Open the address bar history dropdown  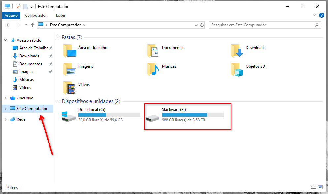point(196,25)
